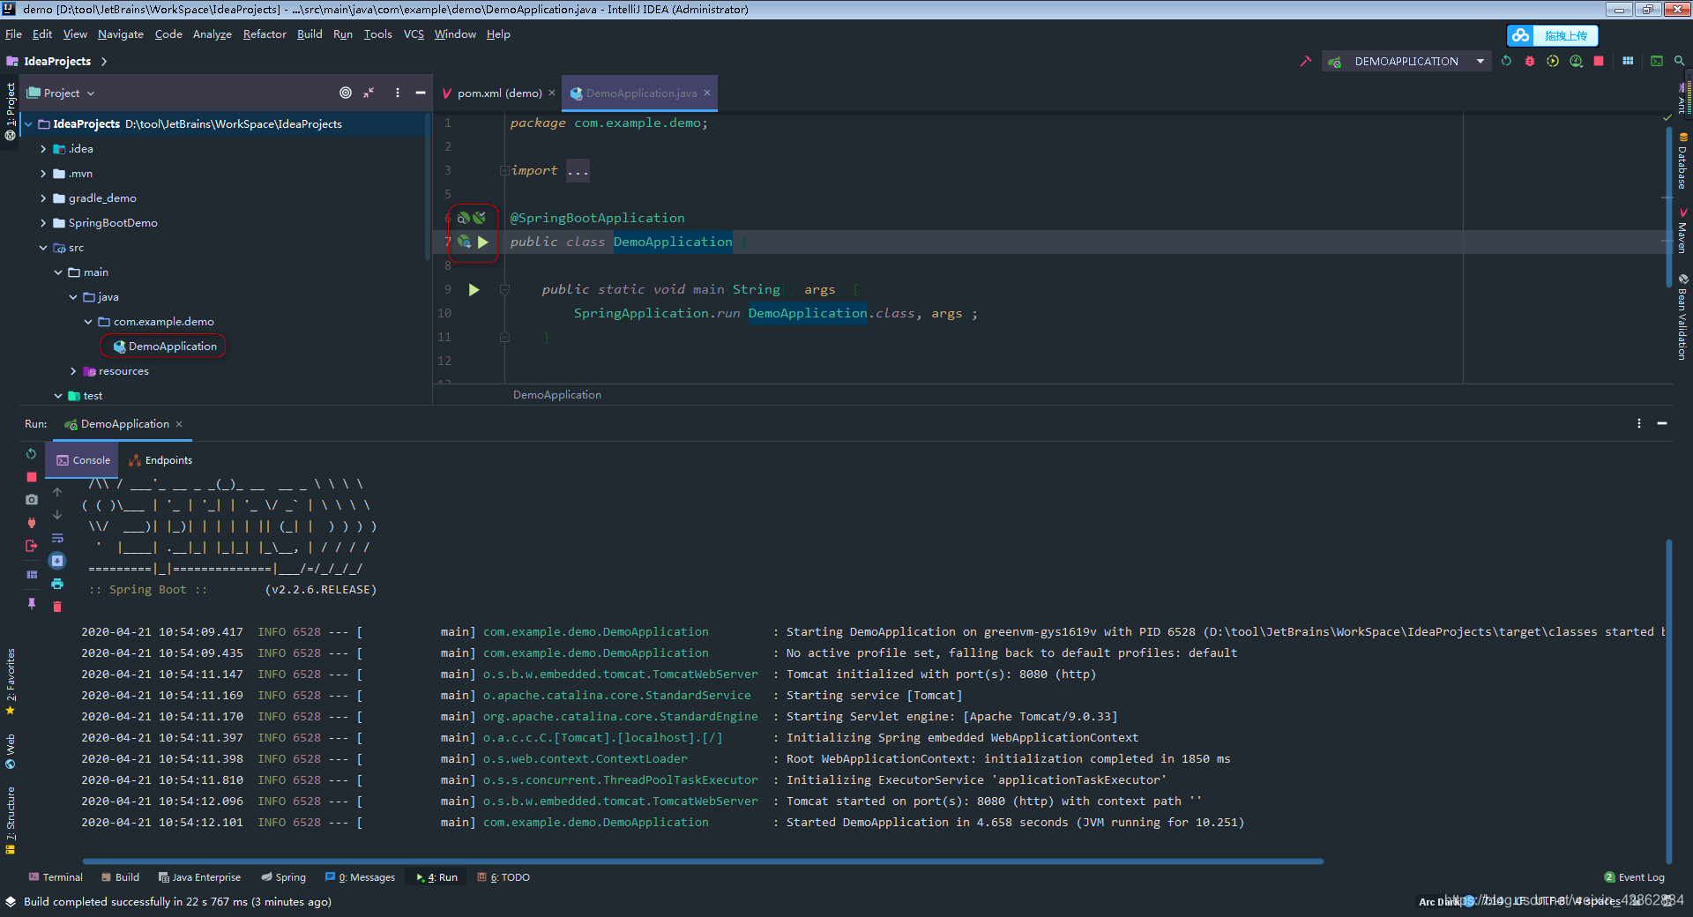Expand the .mvn folder
This screenshot has width=1693, height=917.
43,174
